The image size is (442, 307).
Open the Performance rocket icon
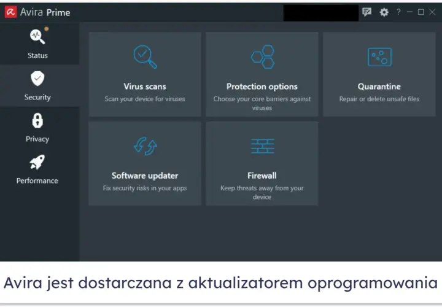[x=37, y=162]
